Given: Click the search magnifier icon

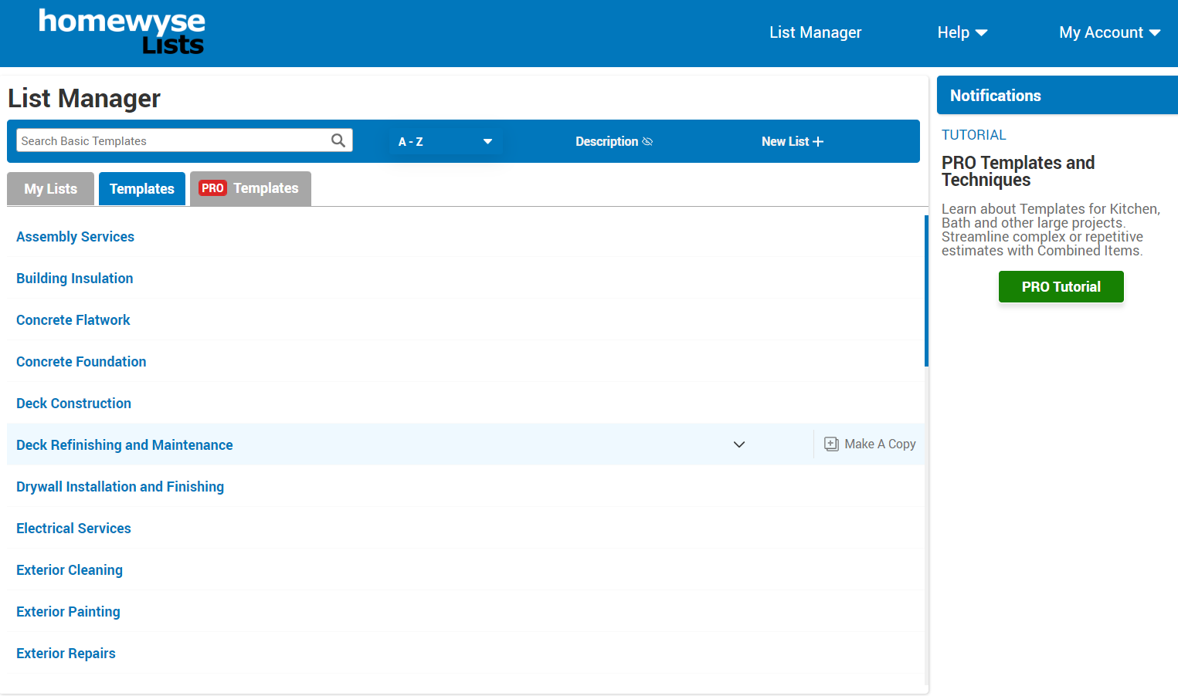Looking at the screenshot, I should pyautogui.click(x=338, y=140).
